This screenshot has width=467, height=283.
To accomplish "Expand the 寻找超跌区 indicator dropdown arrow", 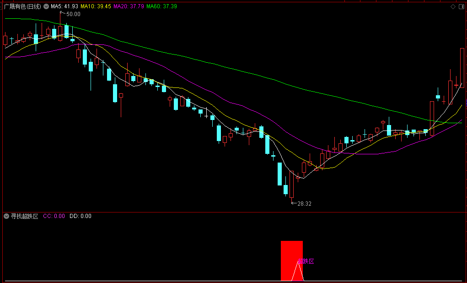I will point(6,216).
